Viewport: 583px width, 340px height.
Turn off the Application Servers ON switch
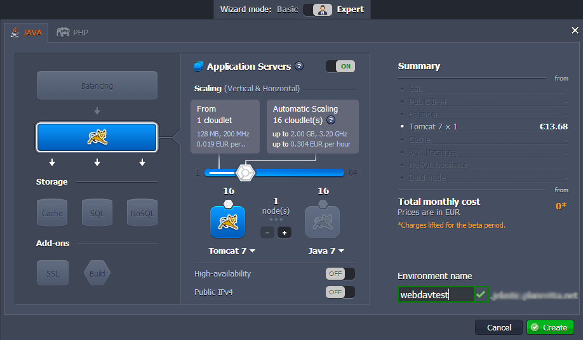(340, 67)
